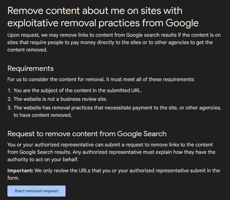
Task: Click requirement about removal practices that necessitate payment
Action: tap(117, 108)
